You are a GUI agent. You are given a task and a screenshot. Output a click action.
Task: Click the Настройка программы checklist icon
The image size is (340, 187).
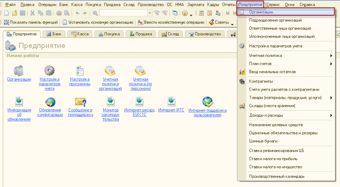(x=80, y=70)
